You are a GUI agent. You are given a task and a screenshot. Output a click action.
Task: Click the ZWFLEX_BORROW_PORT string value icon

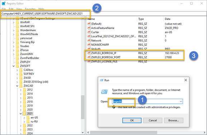coord(89,57)
